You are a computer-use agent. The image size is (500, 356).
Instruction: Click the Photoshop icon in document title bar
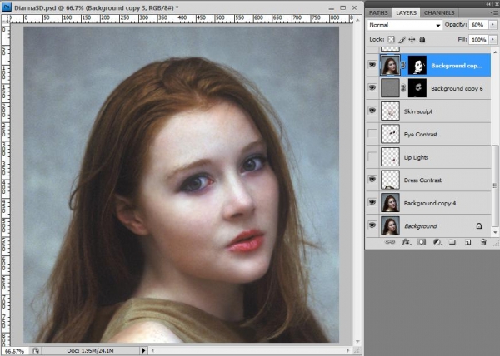pyautogui.click(x=7, y=7)
